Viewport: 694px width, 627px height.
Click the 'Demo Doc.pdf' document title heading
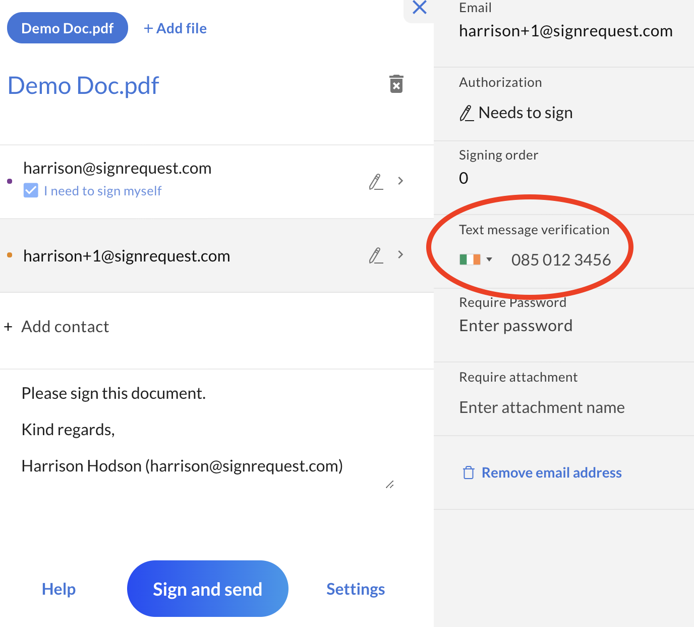pyautogui.click(x=83, y=85)
